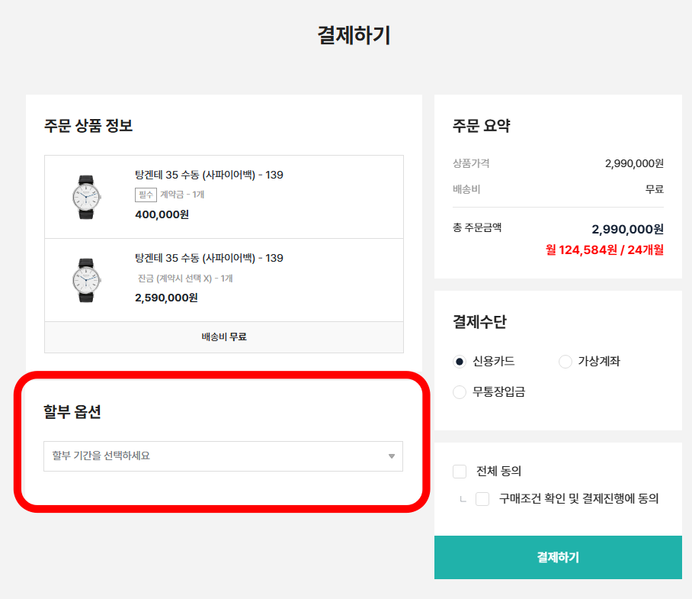Click the second 탕겐테 35 수동 product title
692x599 pixels.
point(209,259)
